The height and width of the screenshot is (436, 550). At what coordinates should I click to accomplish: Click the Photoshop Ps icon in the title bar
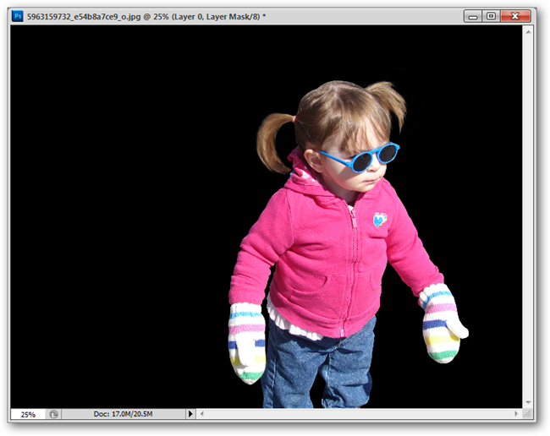coord(18,16)
